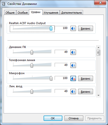Mute the Динамик ПК channel
The width and height of the screenshot is (108, 125).
click(x=73, y=52)
